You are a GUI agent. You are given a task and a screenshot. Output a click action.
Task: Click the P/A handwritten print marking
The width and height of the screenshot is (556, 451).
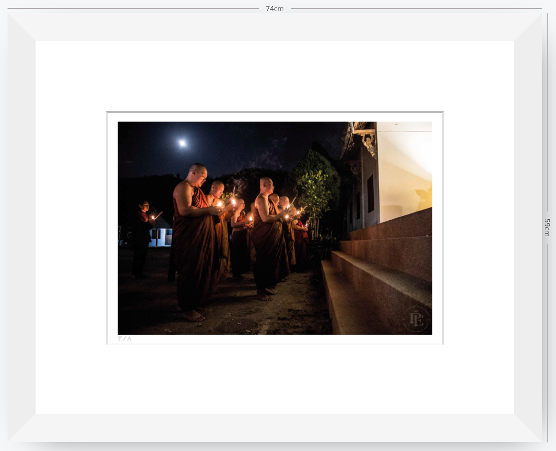click(x=125, y=338)
